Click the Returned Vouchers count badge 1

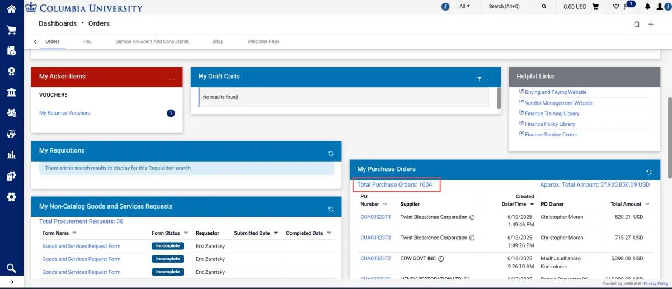coord(171,113)
